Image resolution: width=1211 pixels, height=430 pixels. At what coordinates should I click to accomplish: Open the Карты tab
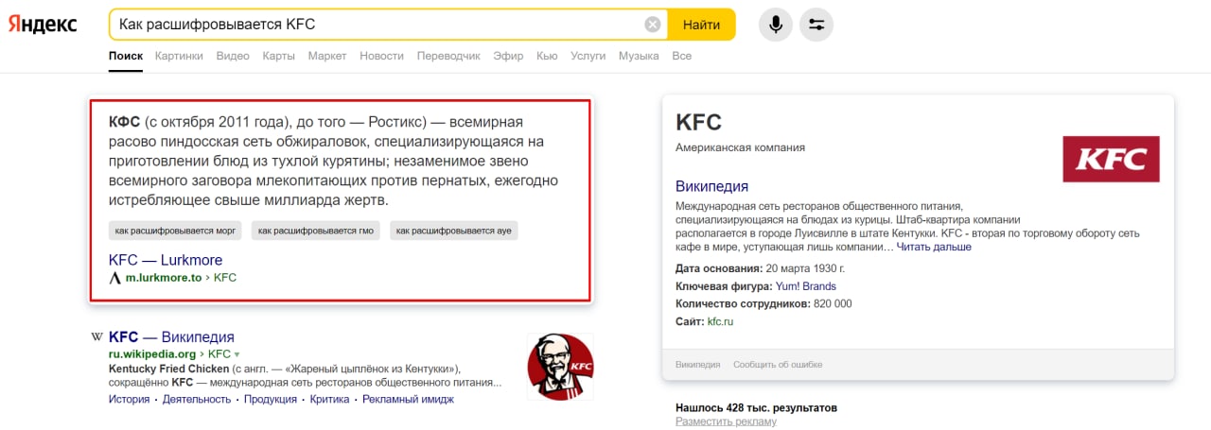click(x=278, y=56)
